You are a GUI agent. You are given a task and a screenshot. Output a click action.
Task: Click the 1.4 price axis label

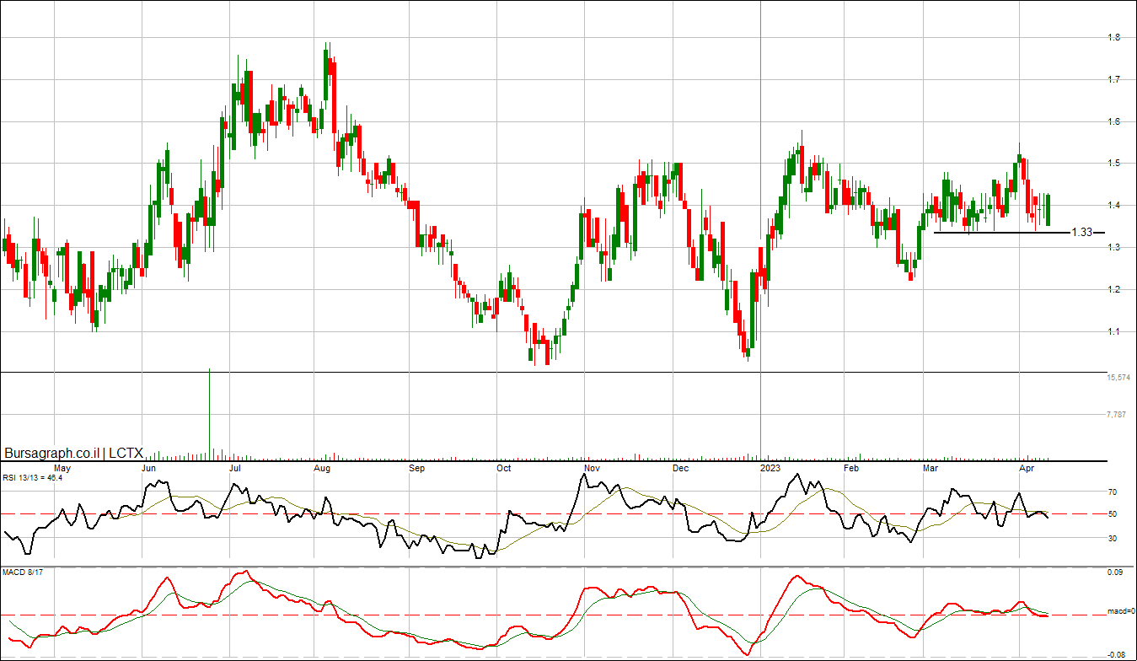pyautogui.click(x=1113, y=206)
